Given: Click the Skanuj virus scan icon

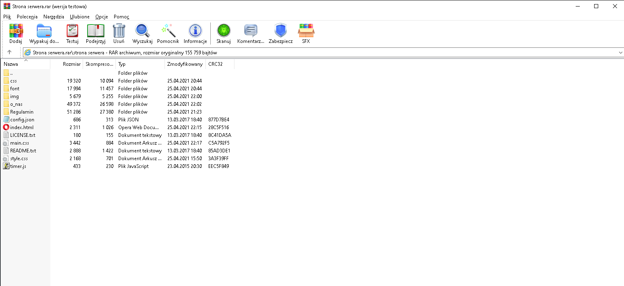Looking at the screenshot, I should coord(223,31).
